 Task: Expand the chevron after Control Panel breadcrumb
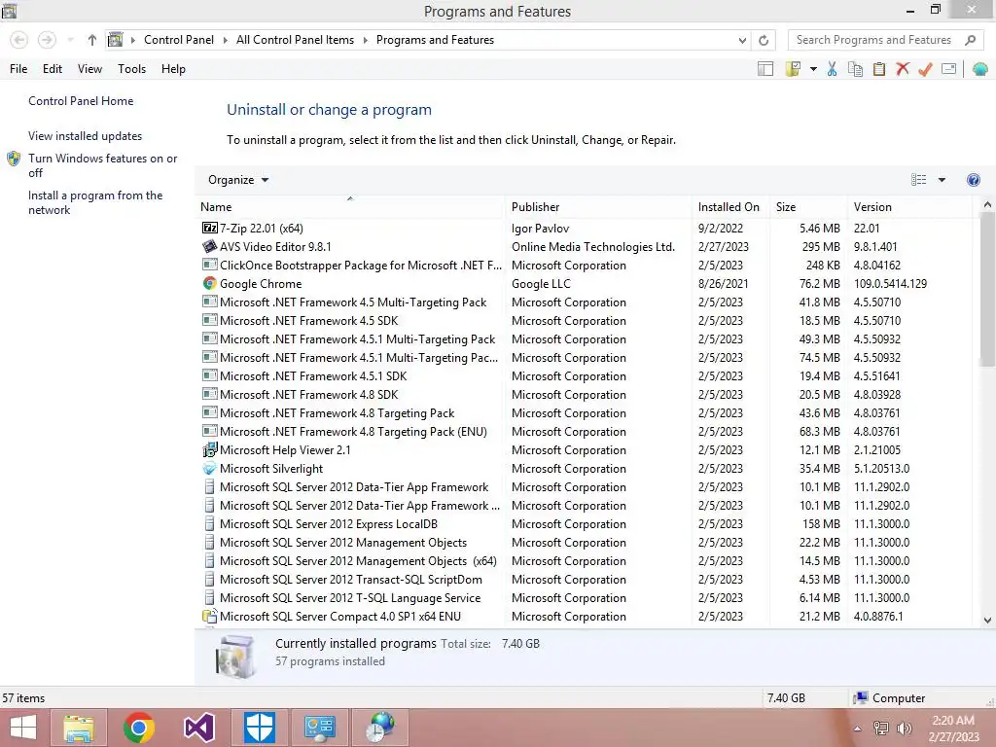[x=225, y=40]
